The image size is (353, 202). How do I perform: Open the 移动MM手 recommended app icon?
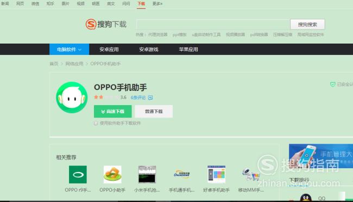click(x=251, y=174)
